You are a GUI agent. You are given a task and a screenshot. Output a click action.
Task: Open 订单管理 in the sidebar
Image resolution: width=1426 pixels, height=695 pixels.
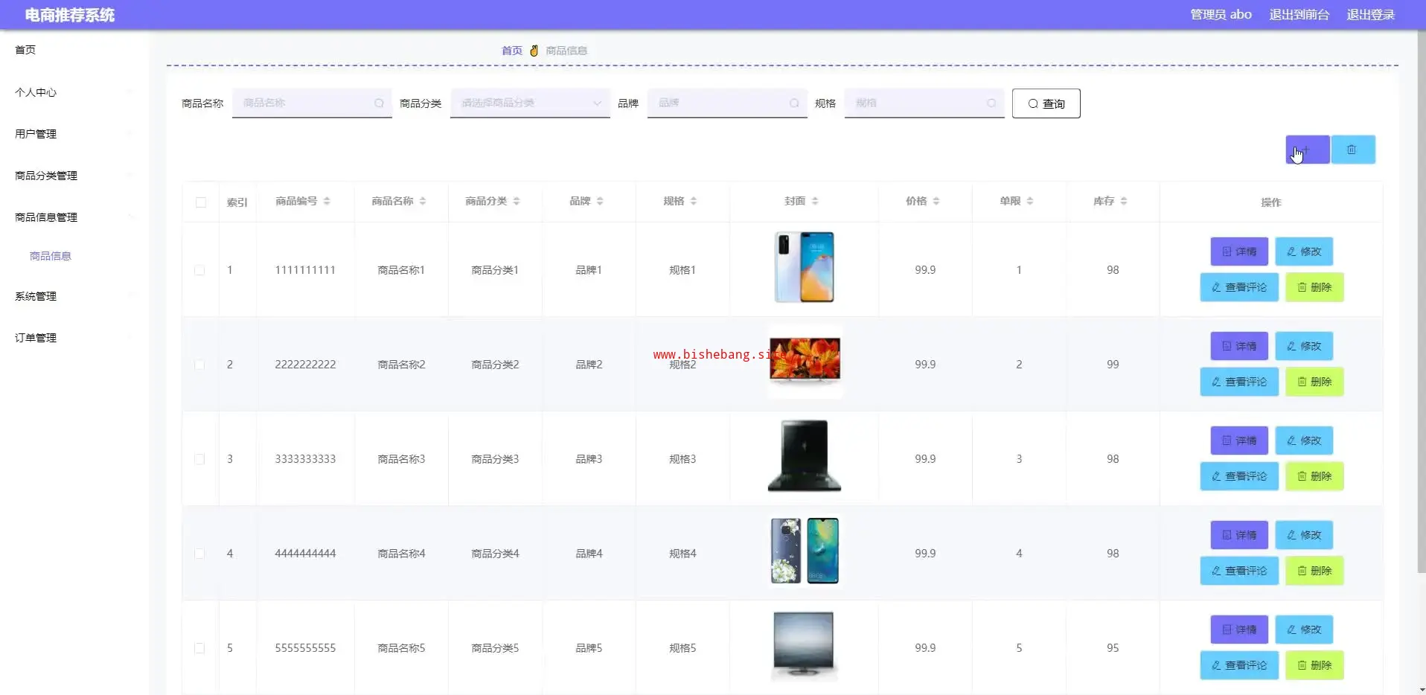click(36, 338)
